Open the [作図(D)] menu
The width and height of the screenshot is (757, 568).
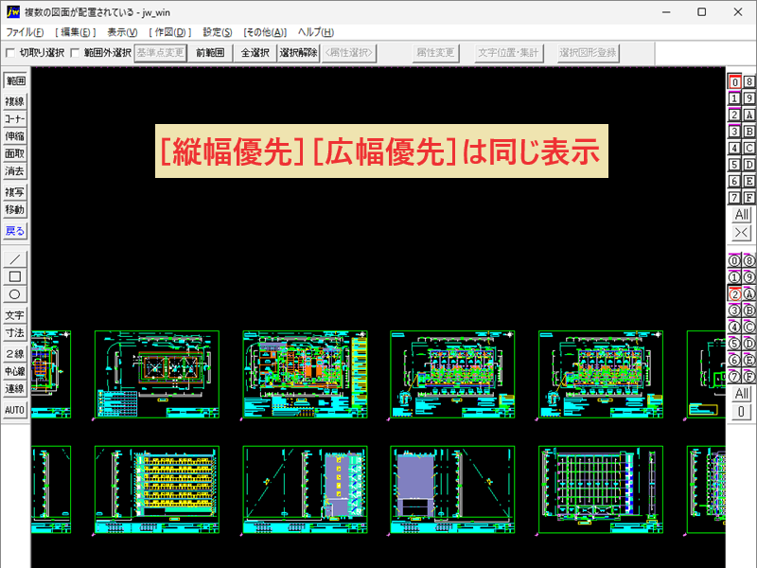coord(170,32)
